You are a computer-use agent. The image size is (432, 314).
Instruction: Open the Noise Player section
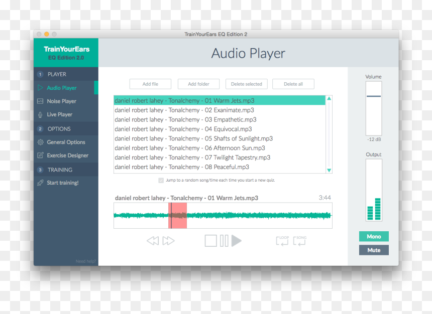coord(66,101)
